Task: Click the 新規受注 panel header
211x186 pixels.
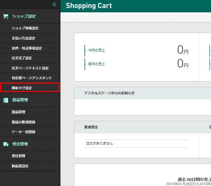Action: (137, 127)
